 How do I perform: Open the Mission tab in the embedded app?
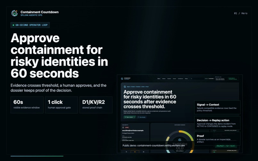[x=164, y=79]
